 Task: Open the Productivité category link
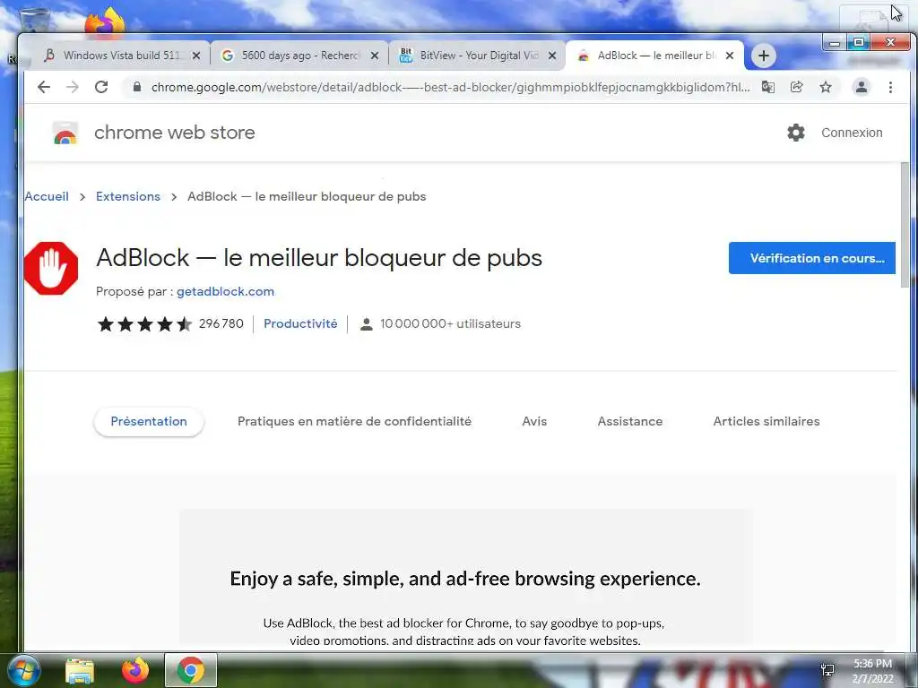(x=300, y=323)
